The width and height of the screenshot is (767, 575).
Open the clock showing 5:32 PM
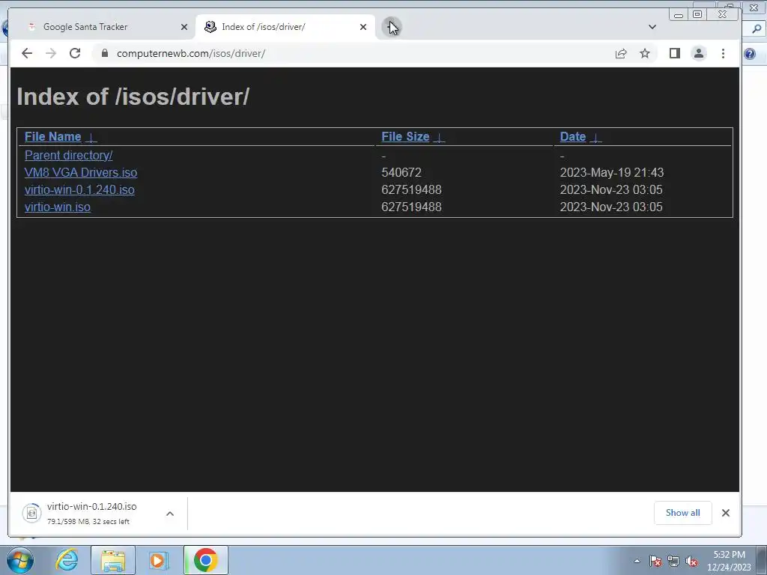click(729, 561)
